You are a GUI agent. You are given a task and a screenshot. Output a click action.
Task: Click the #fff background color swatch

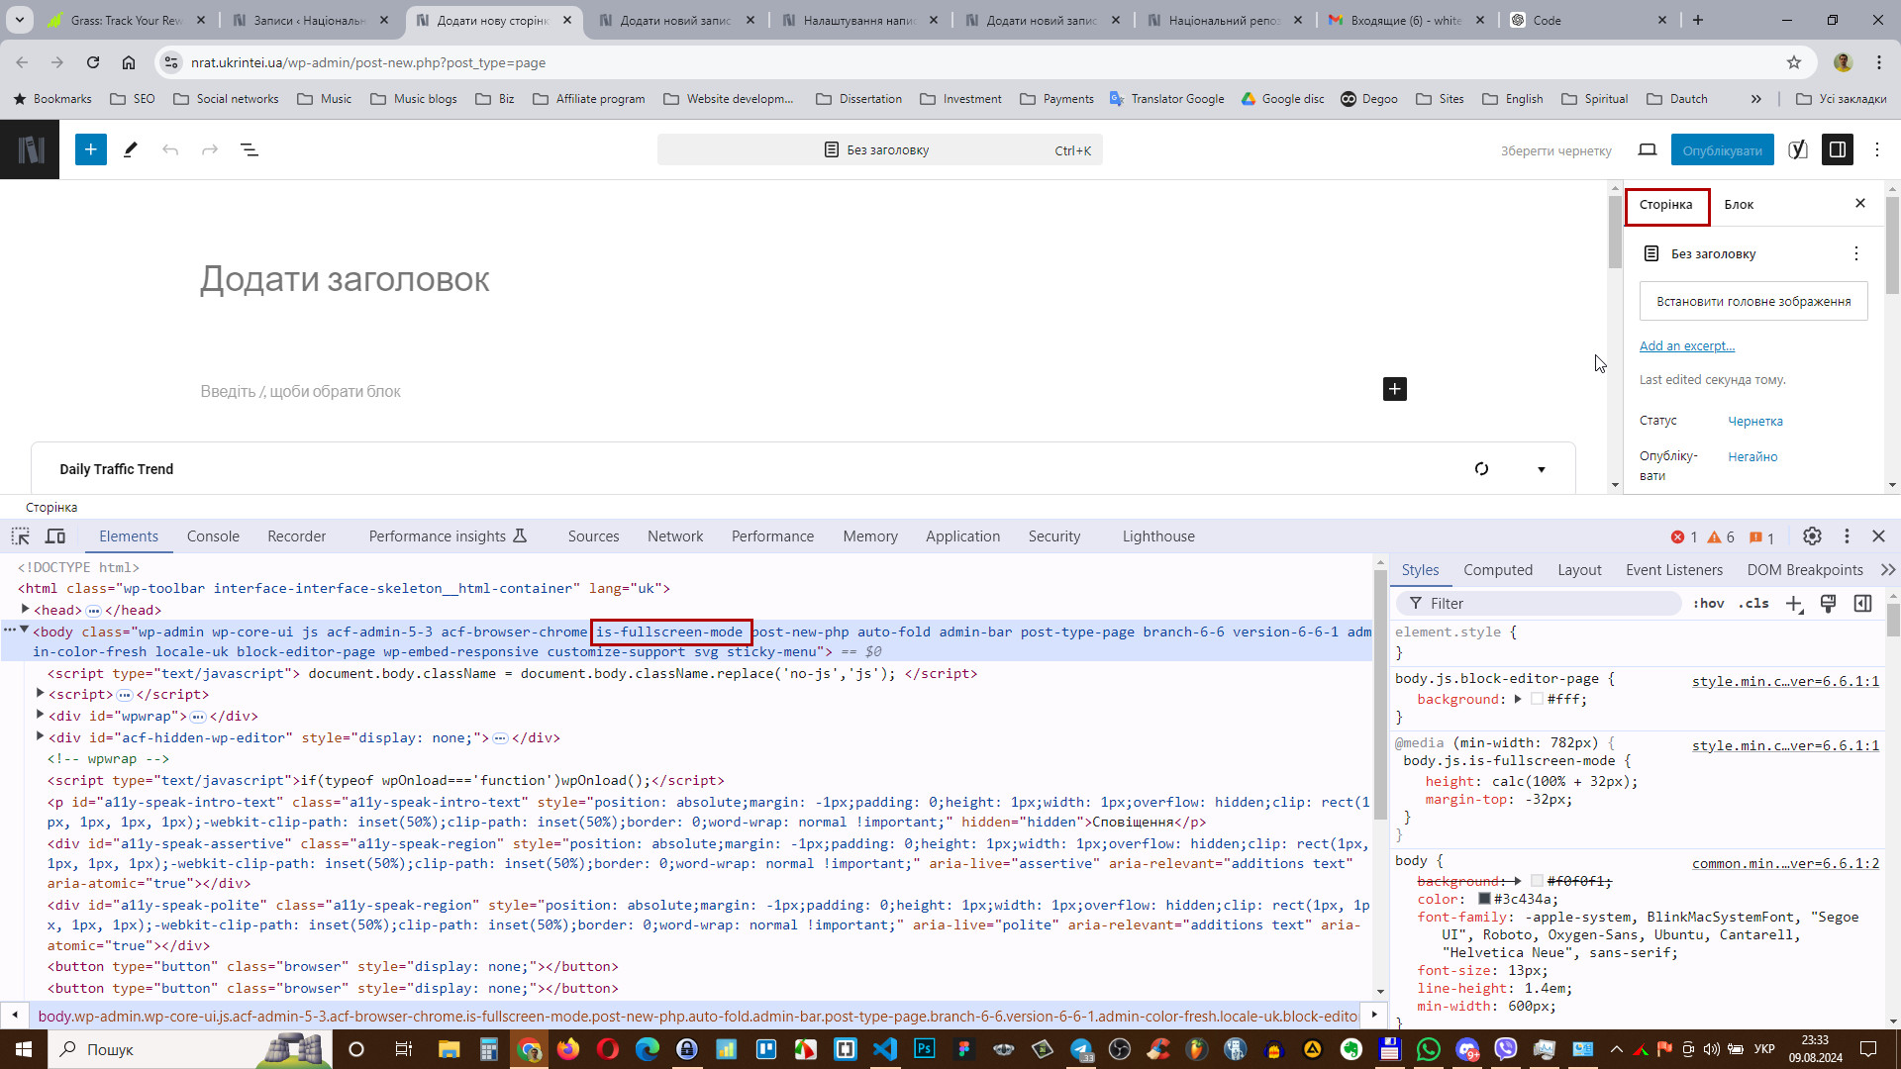[1537, 699]
